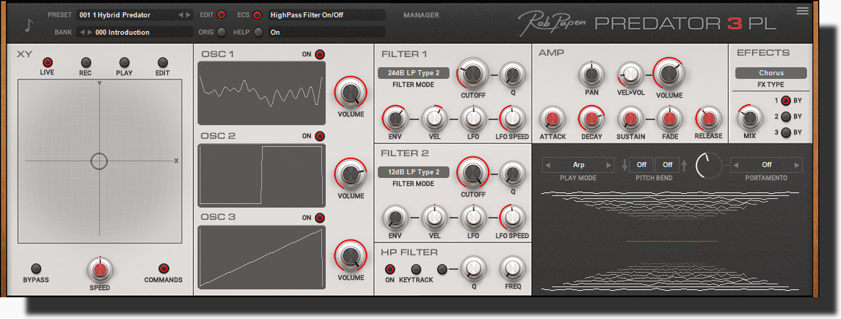Toggle effect 1 bypass button
The height and width of the screenshot is (319, 841).
[786, 101]
